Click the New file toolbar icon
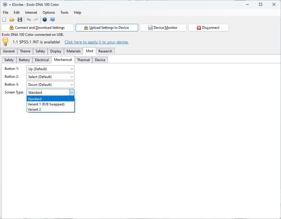Screen dimensions: 281x219 point(4,20)
